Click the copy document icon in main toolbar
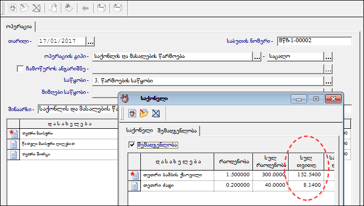Viewport: 364px width, 206px height. [x=53, y=8]
